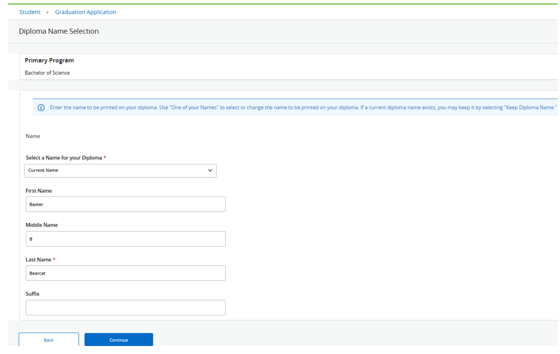Click the Diploma Name Selection page heading

pos(59,31)
